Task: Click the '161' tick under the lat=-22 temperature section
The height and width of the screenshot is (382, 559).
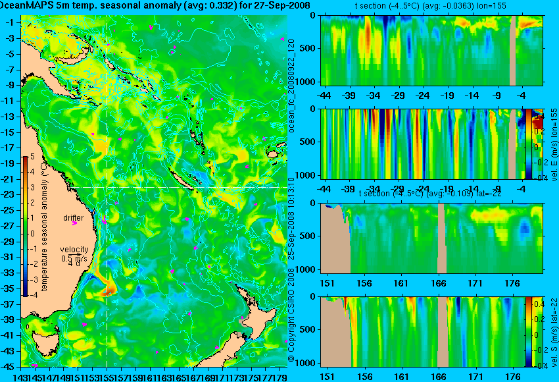Action: point(401,283)
